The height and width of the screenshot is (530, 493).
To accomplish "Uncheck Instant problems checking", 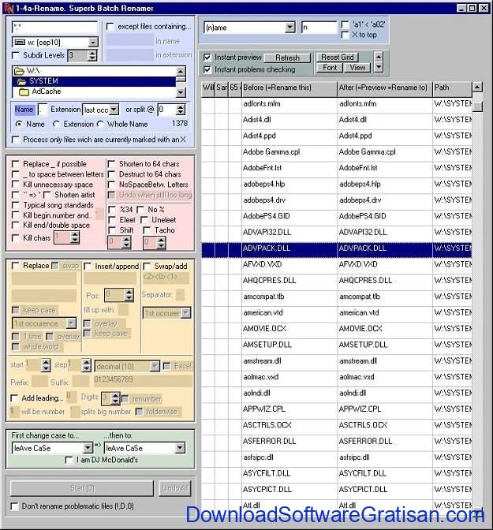I will (207, 69).
